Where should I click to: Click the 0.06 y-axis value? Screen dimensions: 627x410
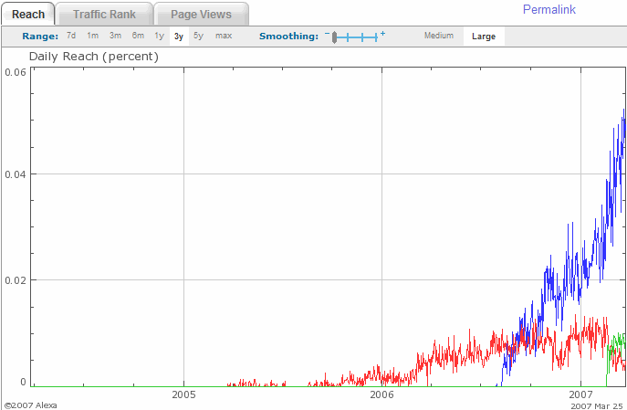(x=16, y=72)
